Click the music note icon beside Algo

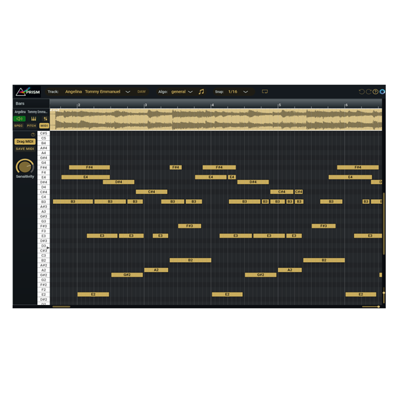click(201, 92)
